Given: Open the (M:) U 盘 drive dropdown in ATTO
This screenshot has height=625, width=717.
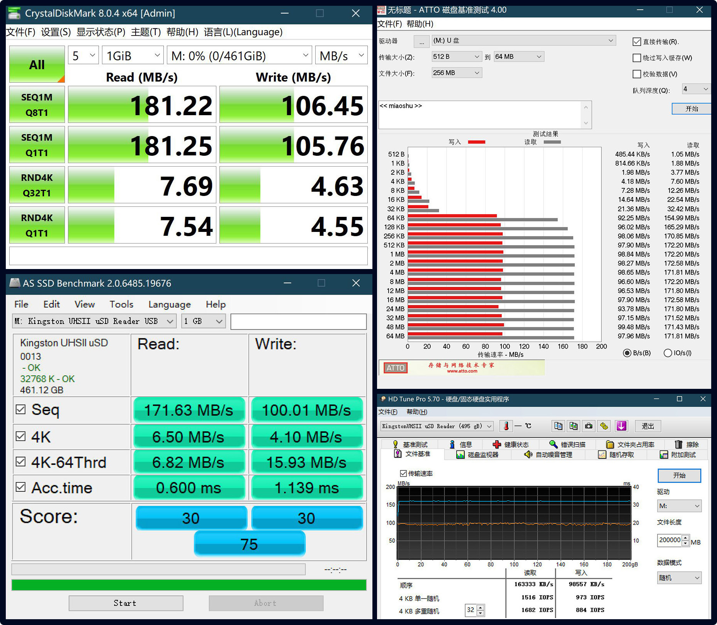Looking at the screenshot, I should coord(523,41).
